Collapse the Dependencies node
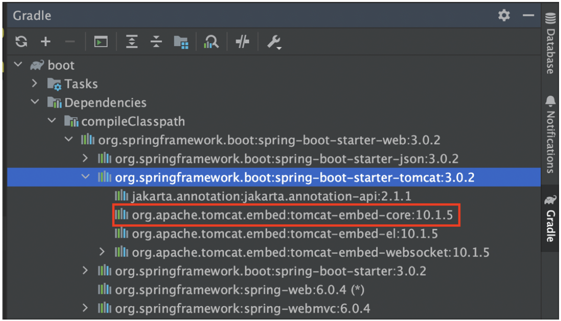 point(35,102)
